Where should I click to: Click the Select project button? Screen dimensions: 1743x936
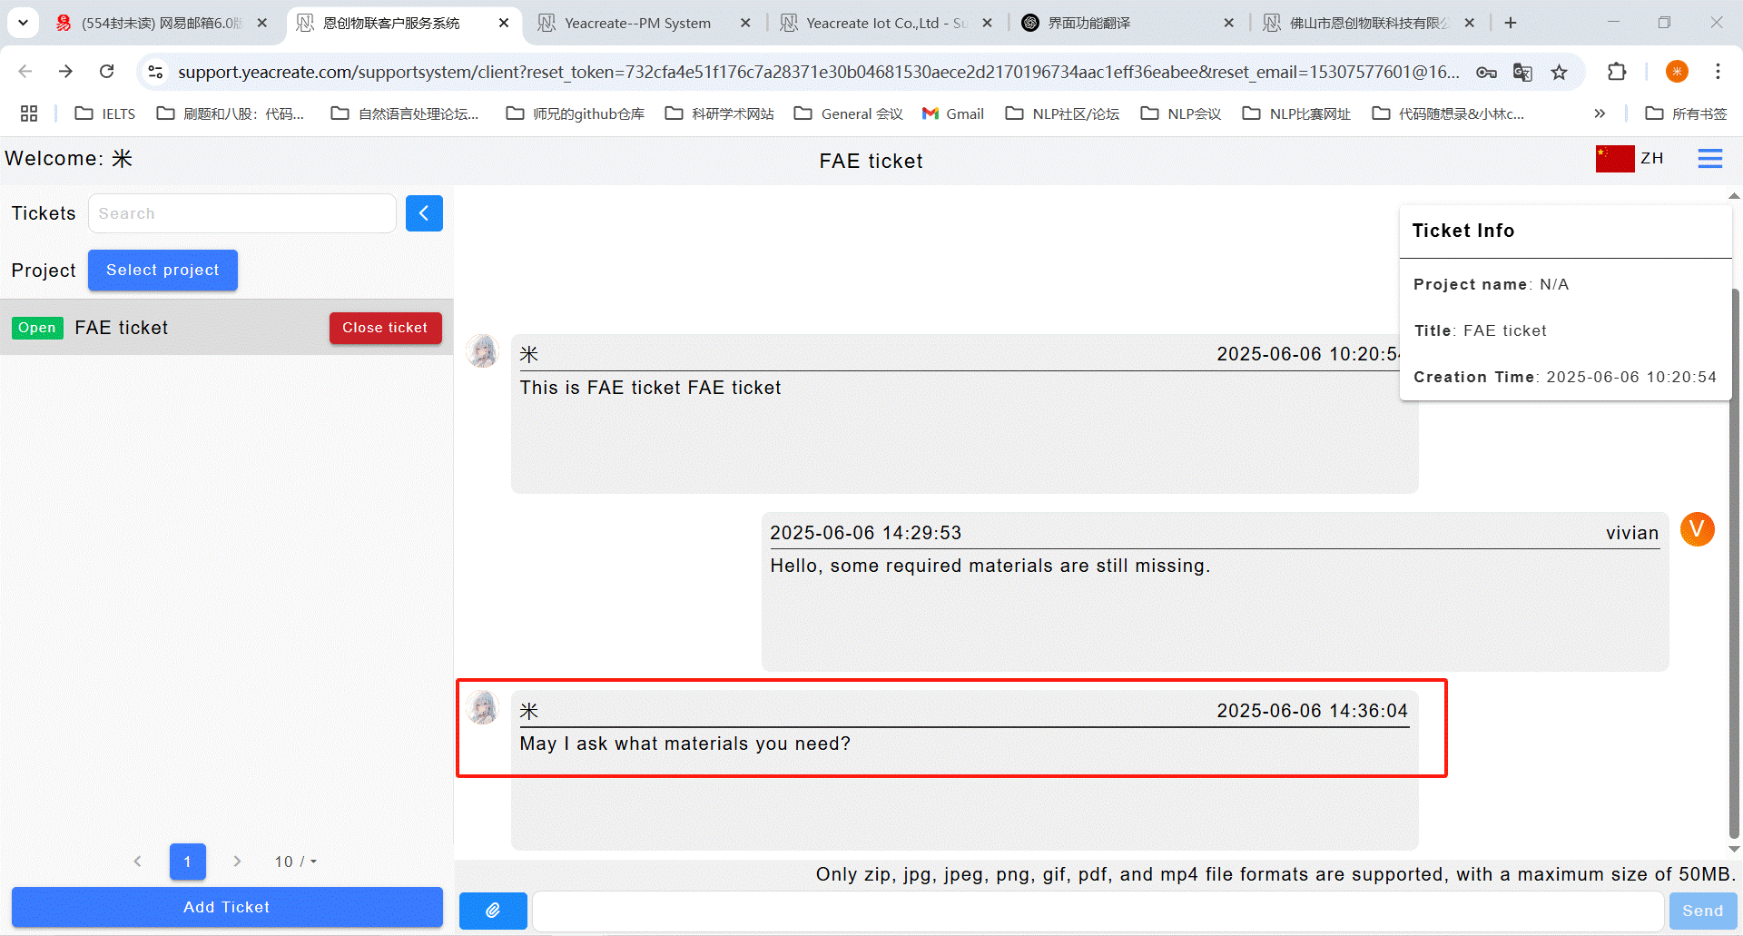point(162,270)
